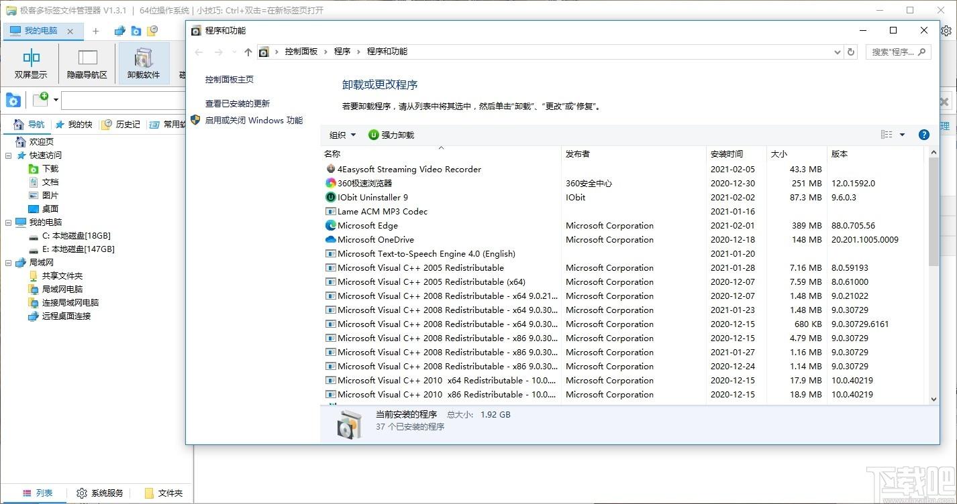Click the clock history icon beside the tabs
This screenshot has width=957, height=504.
coord(152,31)
